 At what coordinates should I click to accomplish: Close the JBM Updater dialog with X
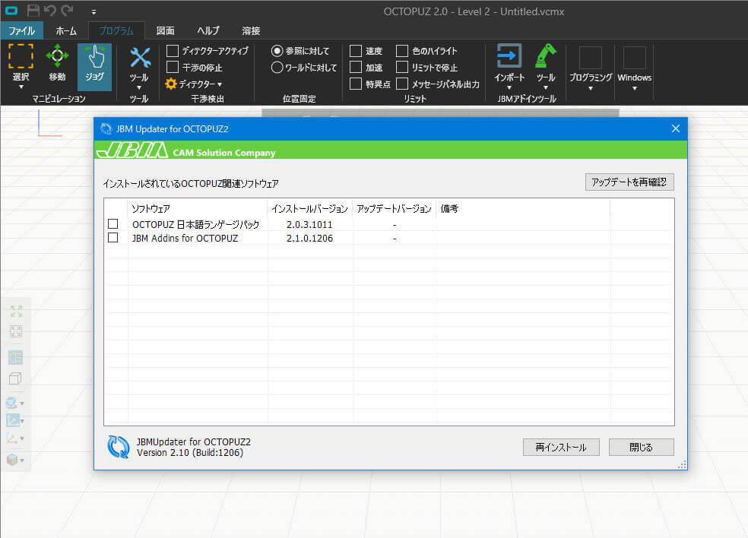676,128
